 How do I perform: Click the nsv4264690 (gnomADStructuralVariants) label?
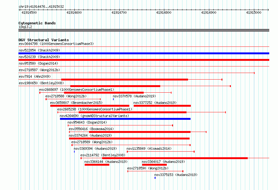pos(94,116)
